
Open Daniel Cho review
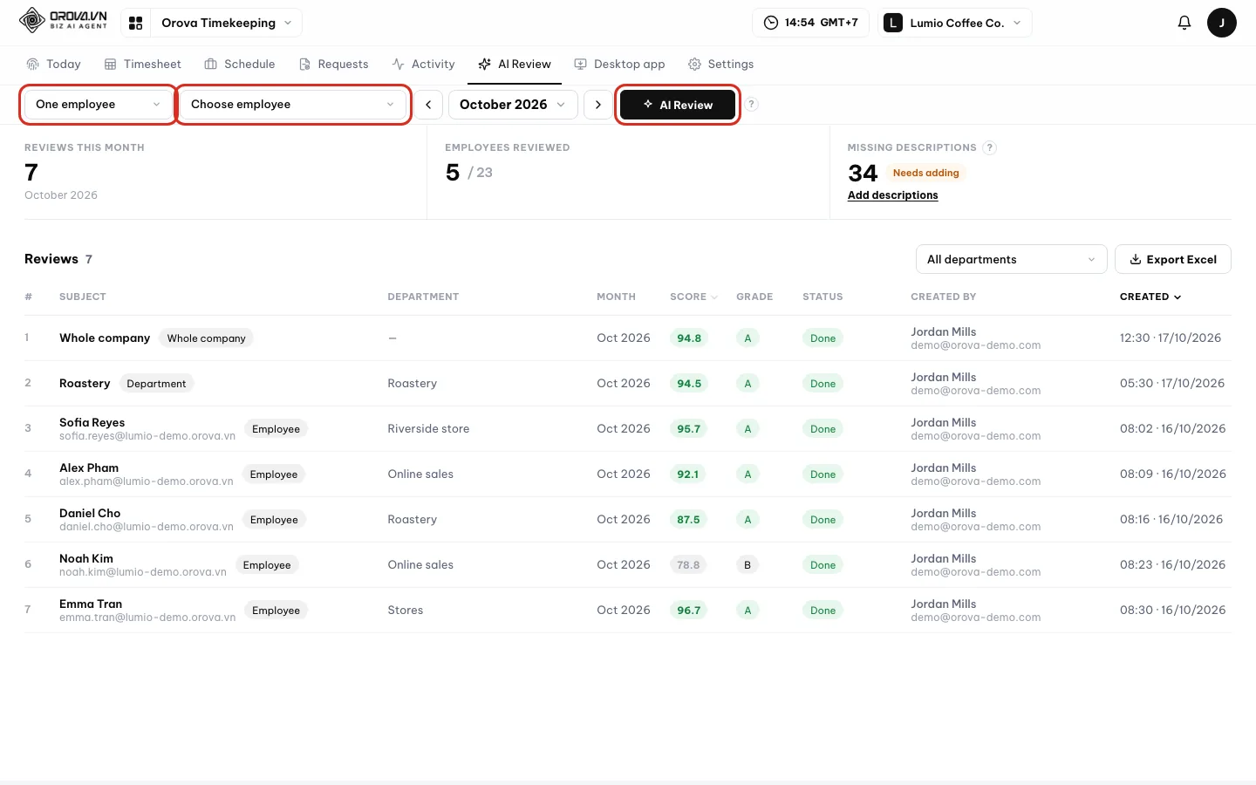pyautogui.click(x=628, y=520)
